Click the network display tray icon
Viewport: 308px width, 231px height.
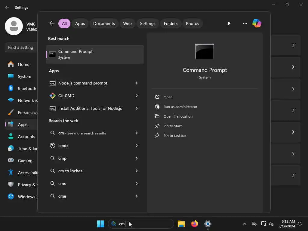[x=263, y=224]
